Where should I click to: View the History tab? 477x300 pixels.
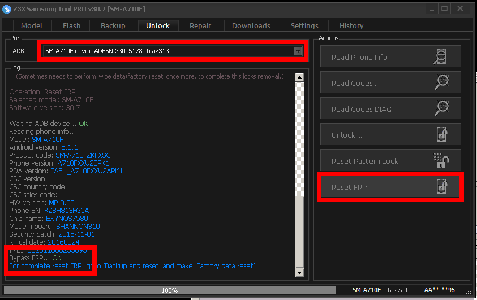point(351,26)
